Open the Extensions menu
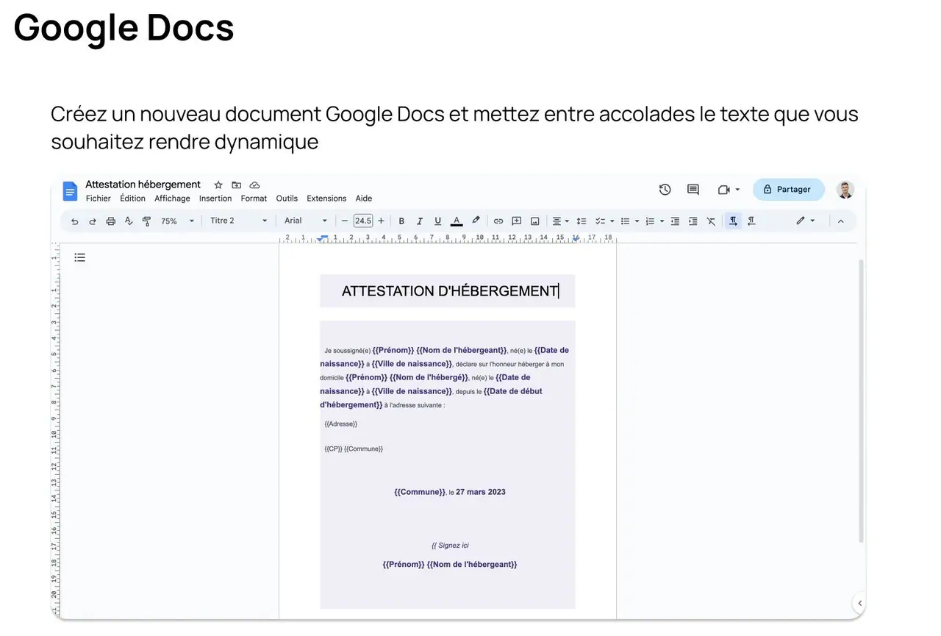 tap(326, 199)
